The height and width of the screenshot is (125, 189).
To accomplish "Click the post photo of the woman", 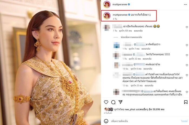I will 50,63.
